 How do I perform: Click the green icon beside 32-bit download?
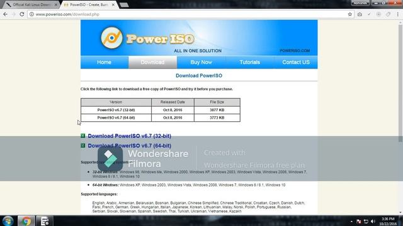[82, 136]
